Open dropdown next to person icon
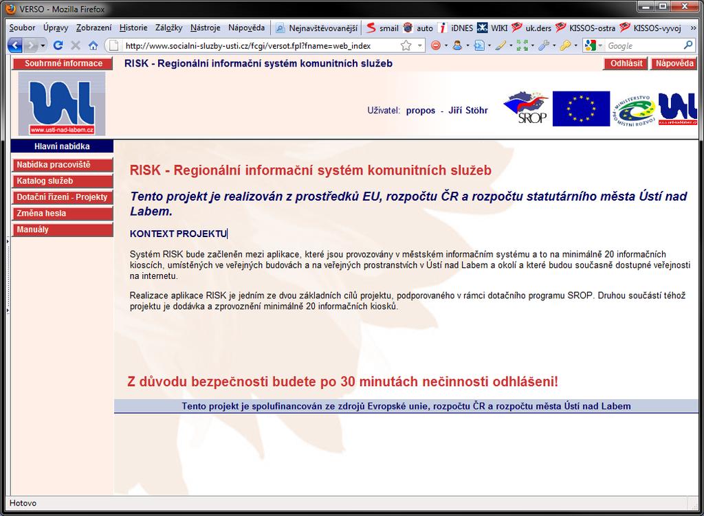Image resolution: width=704 pixels, height=516 pixels. coord(467,46)
